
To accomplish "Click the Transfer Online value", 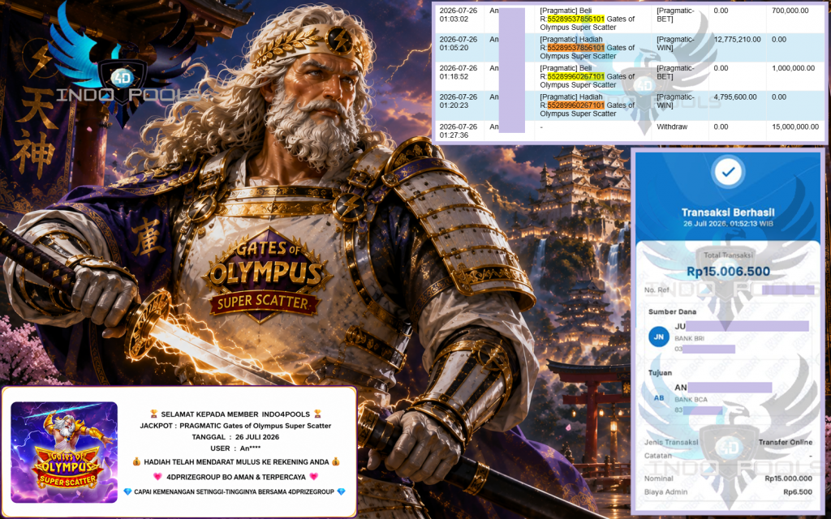I will point(786,442).
